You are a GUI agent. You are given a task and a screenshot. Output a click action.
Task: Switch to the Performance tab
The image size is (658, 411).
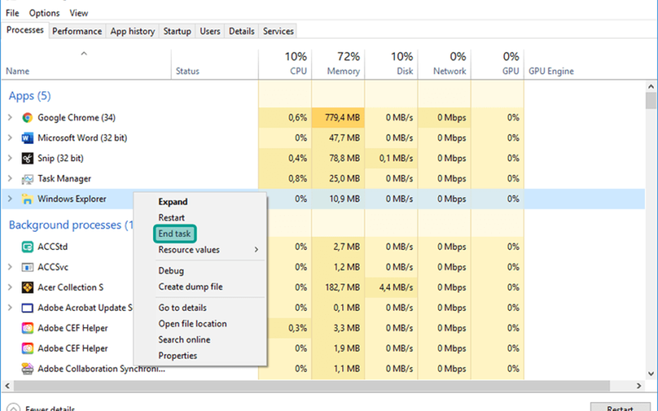tap(76, 31)
